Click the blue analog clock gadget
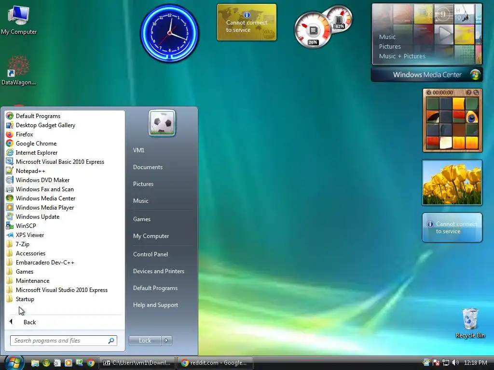Viewport: 494px width, 370px height. pyautogui.click(x=169, y=33)
